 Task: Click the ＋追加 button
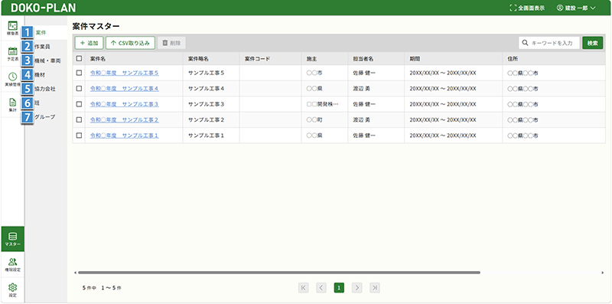(89, 43)
